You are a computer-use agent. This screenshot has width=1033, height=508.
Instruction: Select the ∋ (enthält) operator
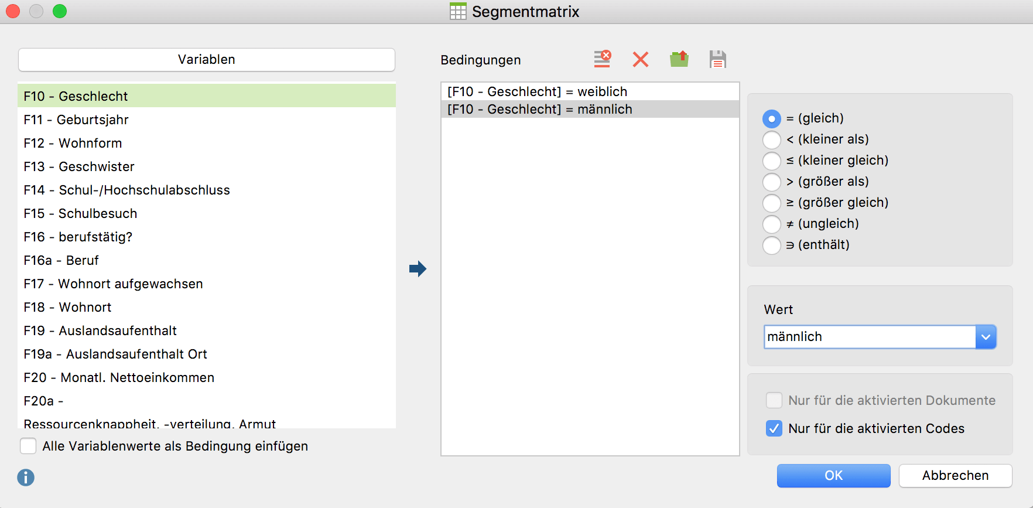(772, 246)
